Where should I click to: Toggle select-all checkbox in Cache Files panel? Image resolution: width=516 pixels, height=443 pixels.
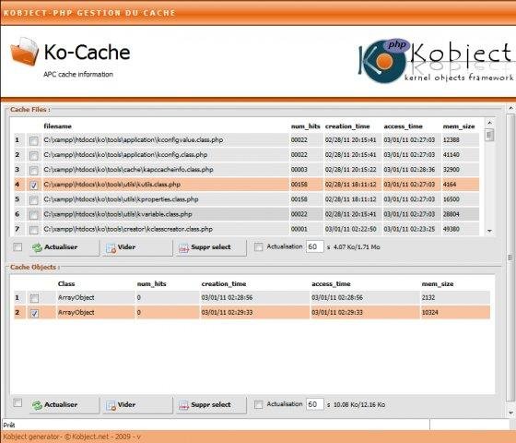tap(18, 247)
